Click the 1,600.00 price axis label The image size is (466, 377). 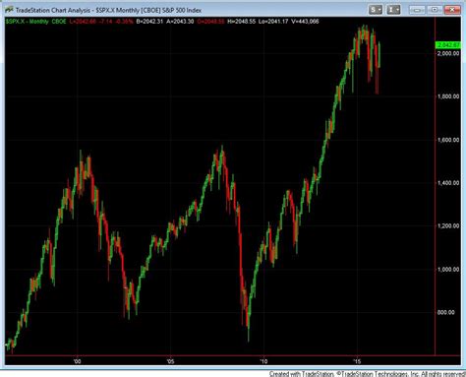(x=448, y=140)
